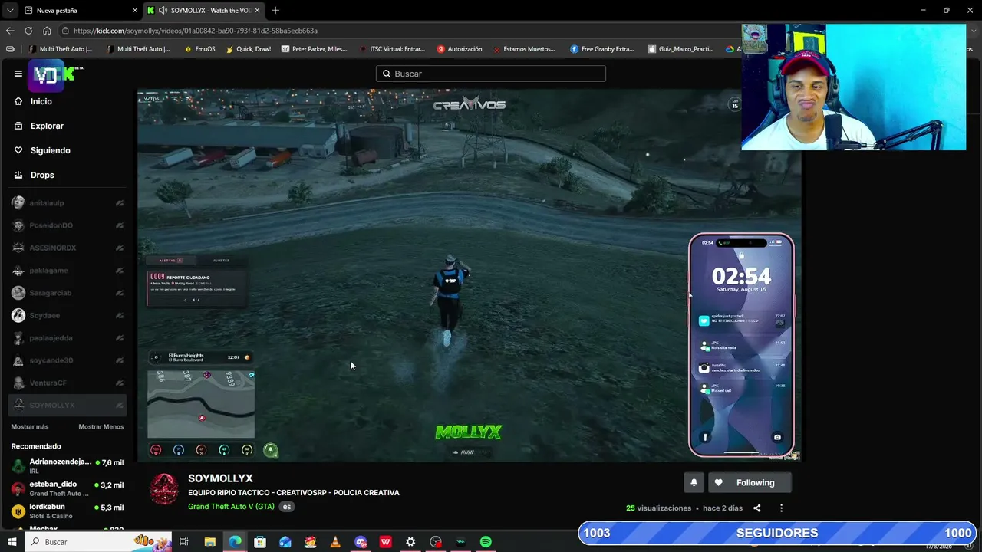Viewport: 982px width, 552px height.
Task: Open followed channel Saragarciab
Action: click(x=68, y=293)
